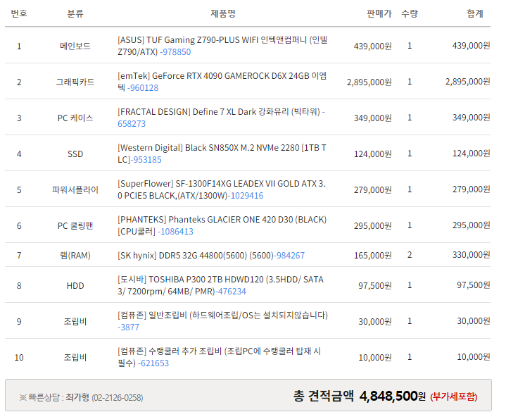Click the 279,000원 sale price cell

coord(373,190)
